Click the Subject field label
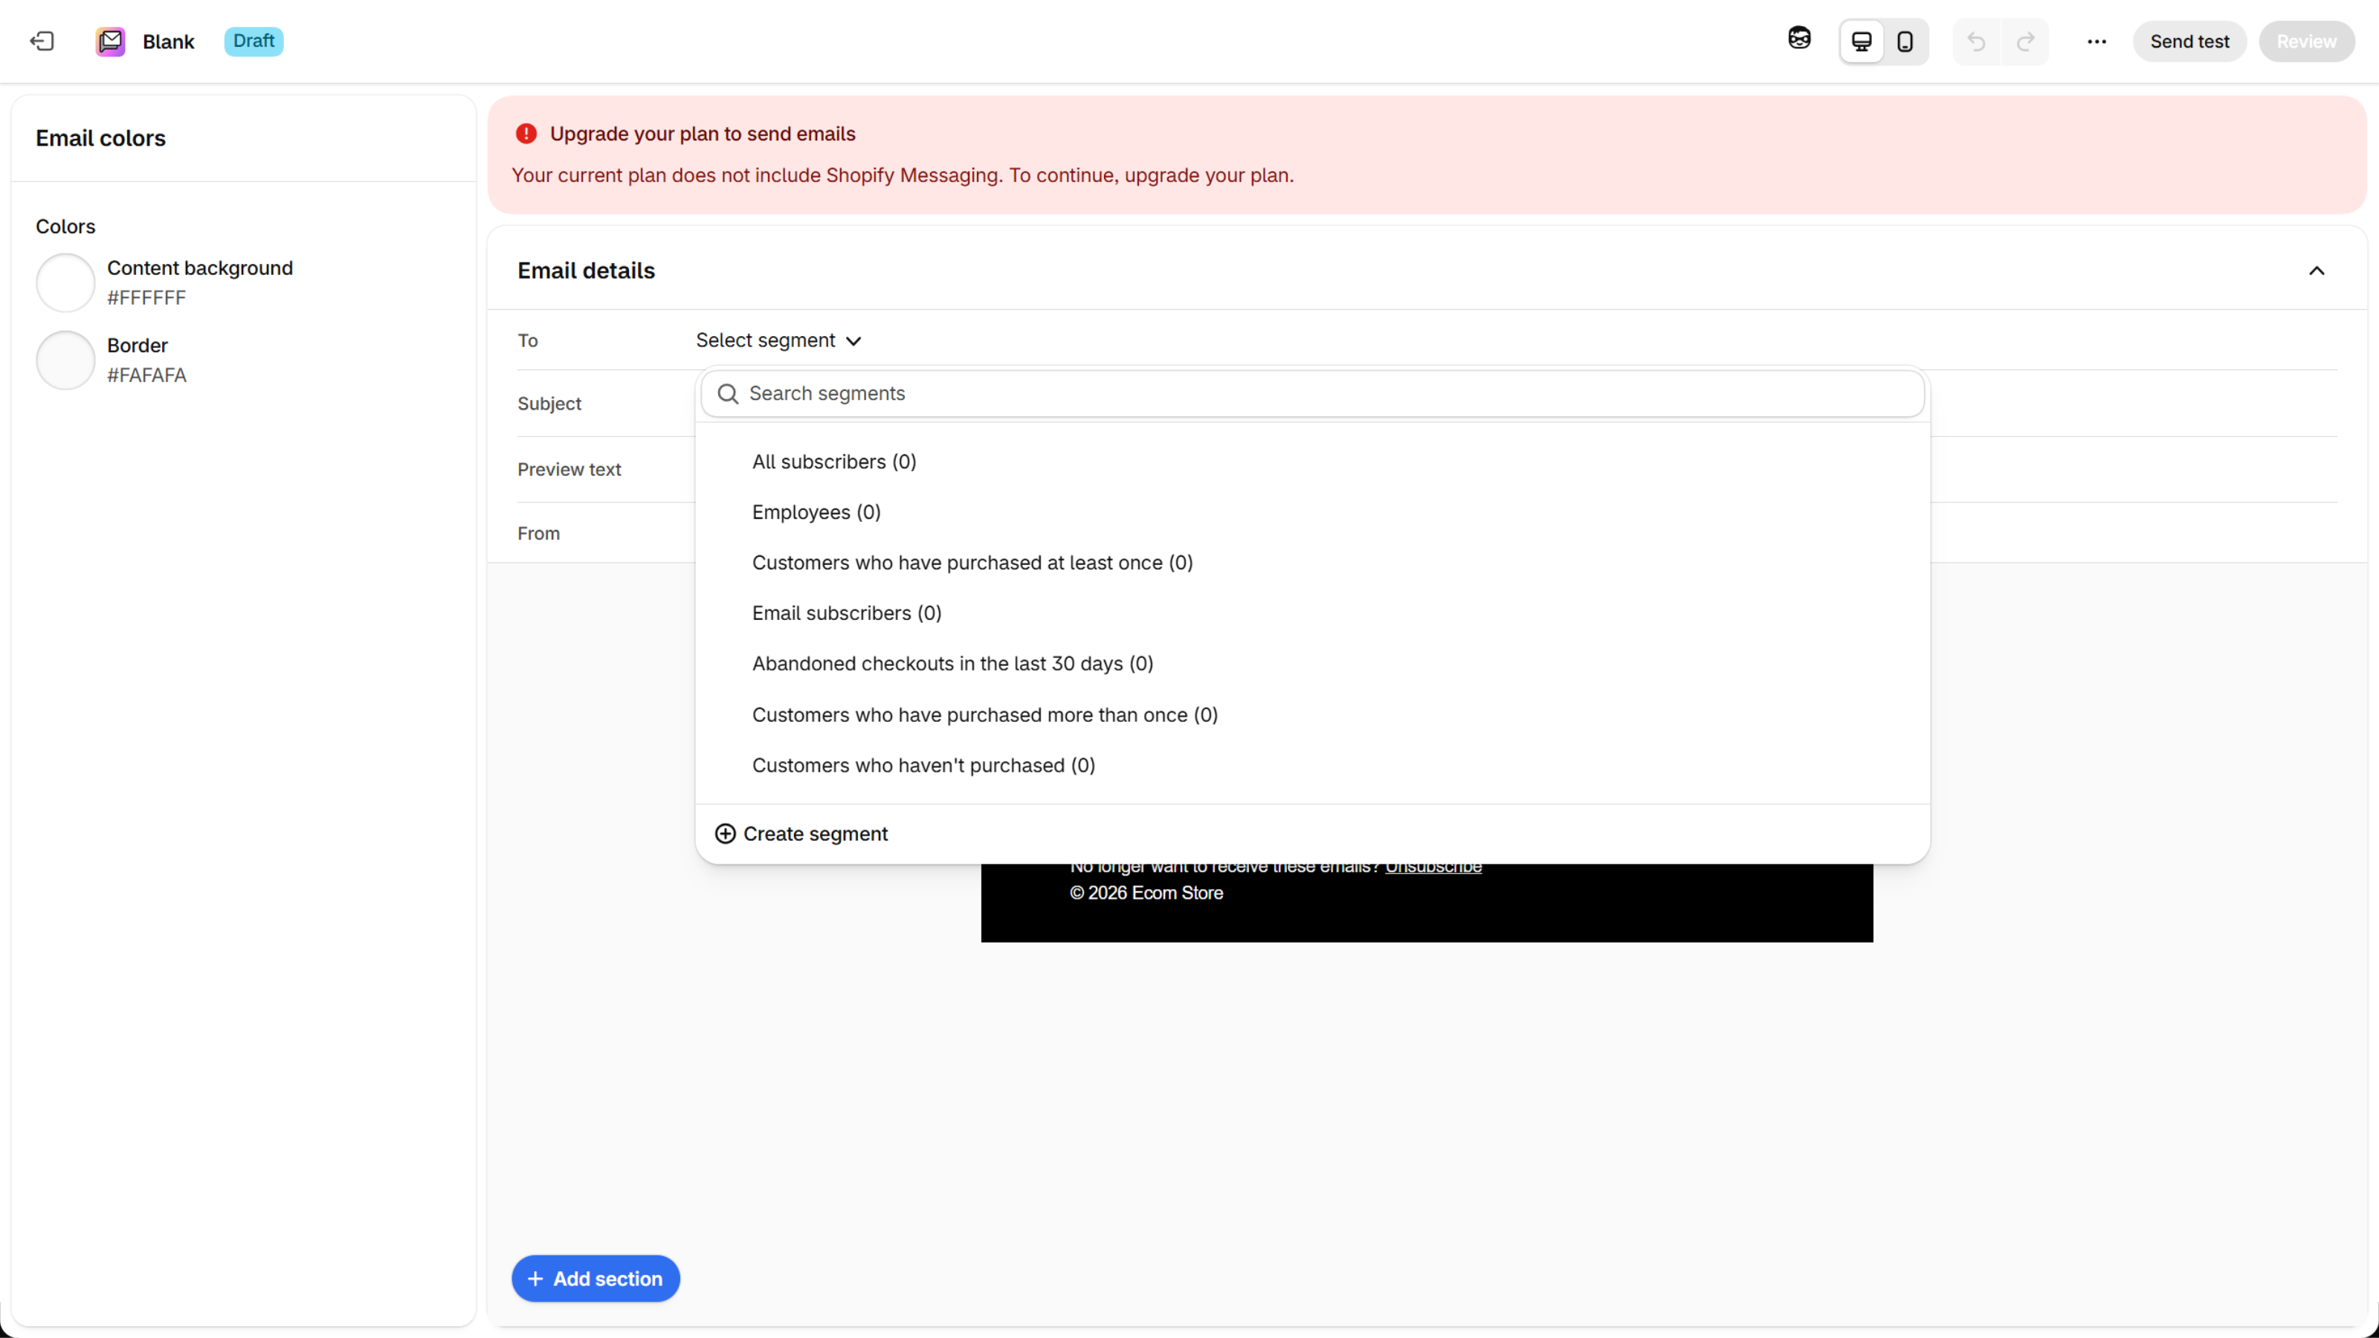The image size is (2379, 1338). [x=549, y=404]
